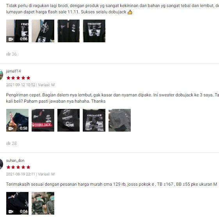Click jamalf14's five-star rating
Screen dimensions: 219x217
coord(18,78)
